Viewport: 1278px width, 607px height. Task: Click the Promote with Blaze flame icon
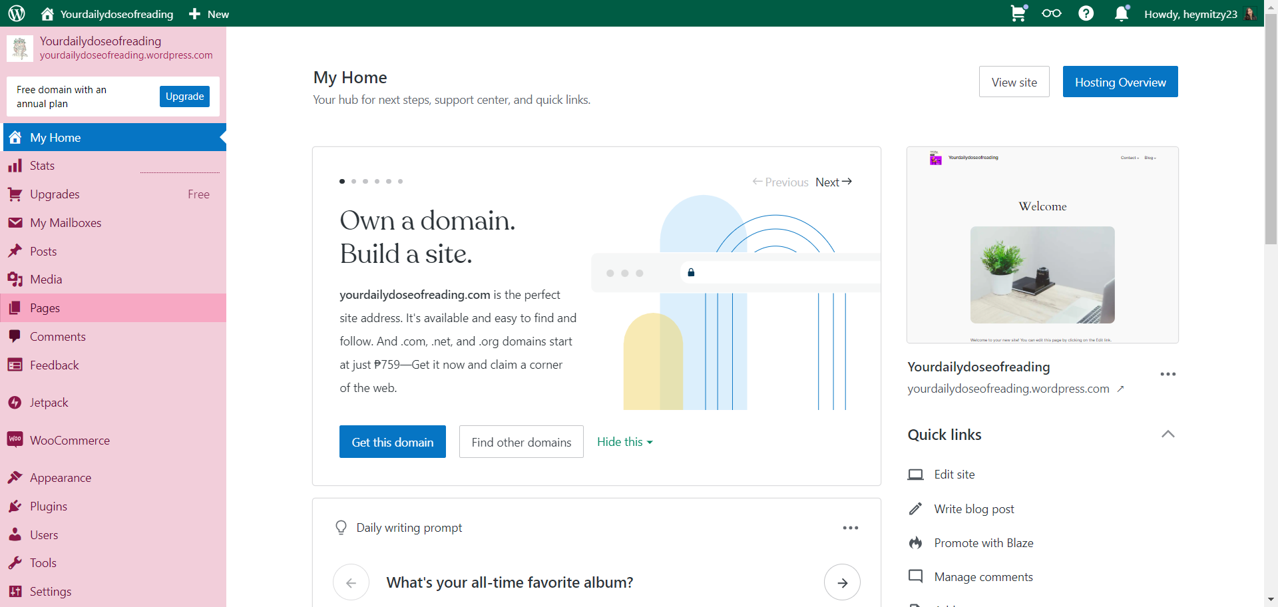pyautogui.click(x=916, y=543)
